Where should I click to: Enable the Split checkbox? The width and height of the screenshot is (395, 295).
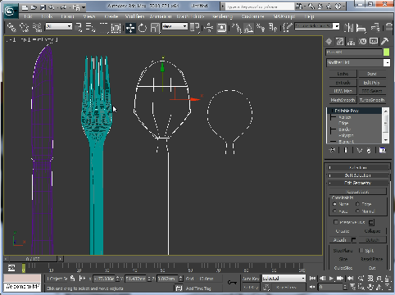361,250
